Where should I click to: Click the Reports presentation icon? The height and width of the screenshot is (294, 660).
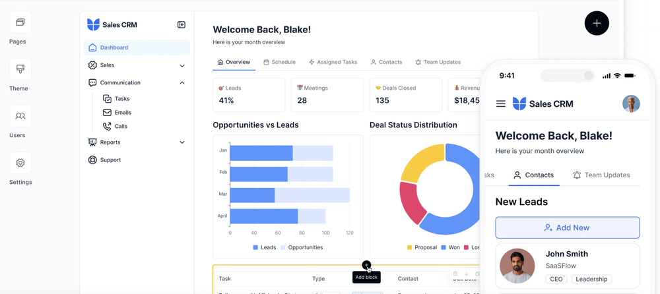(x=92, y=142)
